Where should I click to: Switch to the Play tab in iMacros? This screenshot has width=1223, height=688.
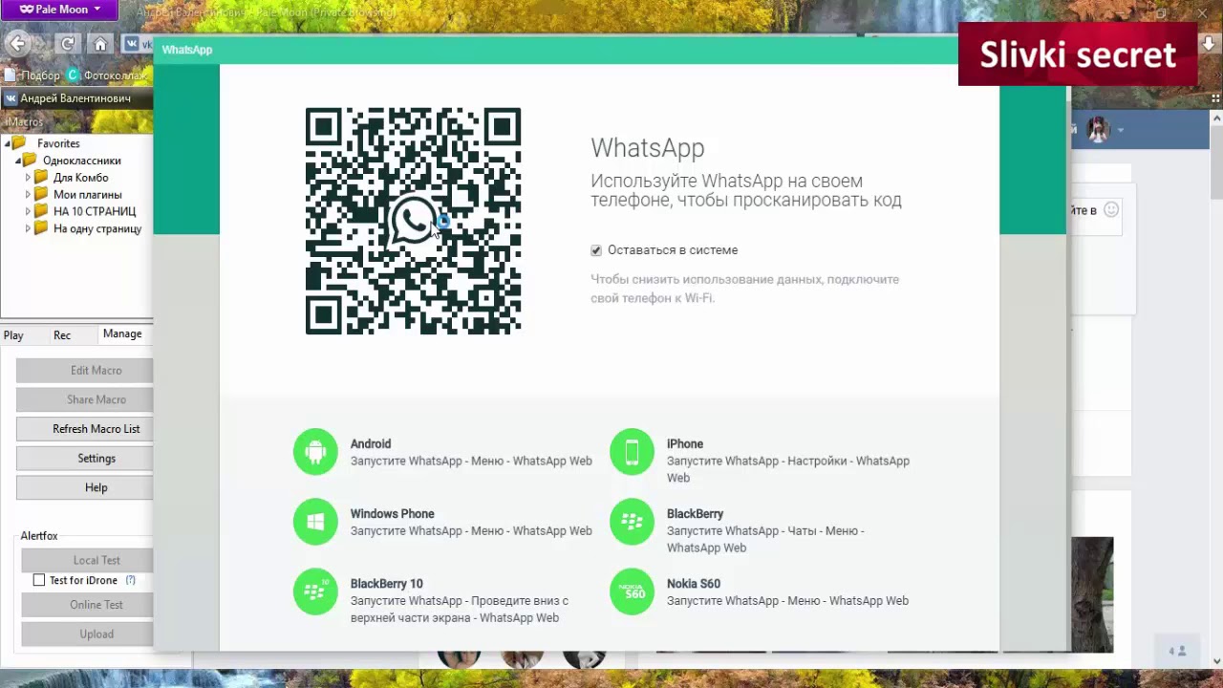[13, 335]
